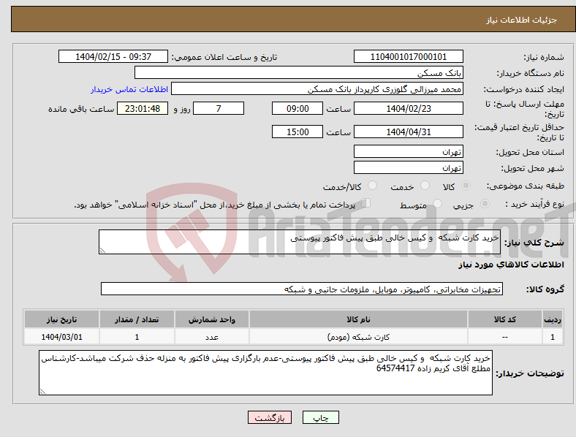Select the کالا radio button

[466, 186]
